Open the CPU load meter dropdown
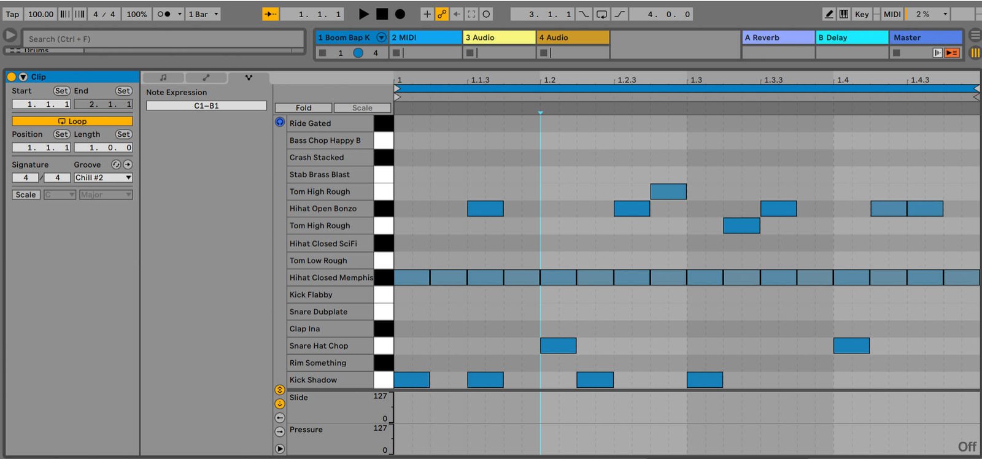The width and height of the screenshot is (982, 459). 945,13
